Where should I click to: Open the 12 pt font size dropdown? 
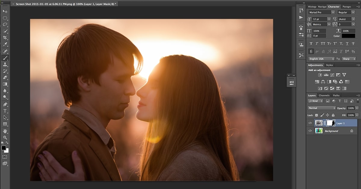click(322, 19)
